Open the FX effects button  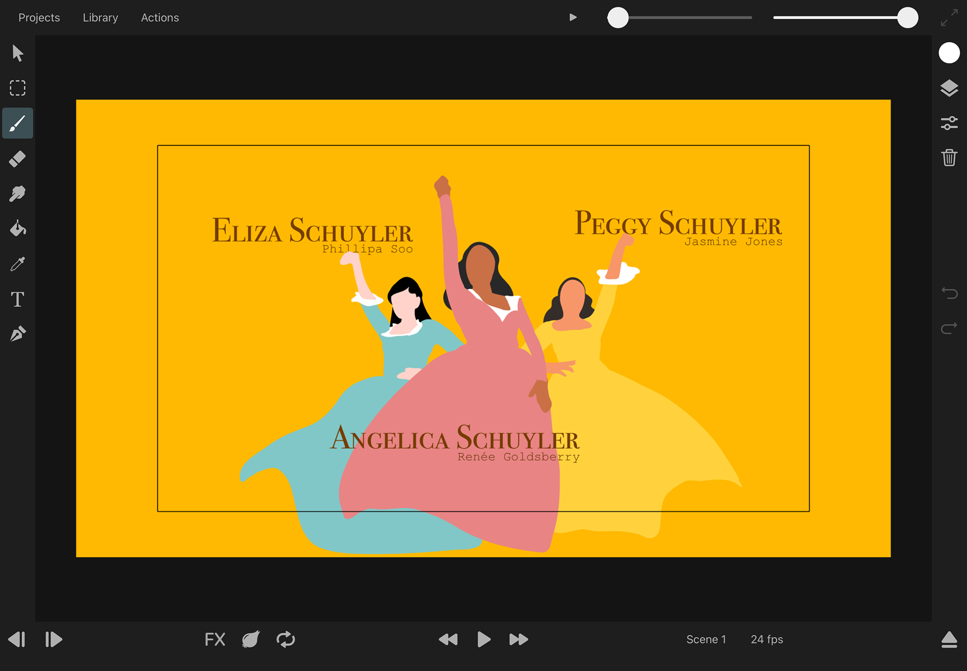tap(215, 639)
